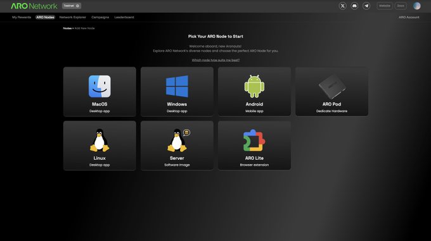Viewport: 431px width, 241px height.
Task: Select the MacOS Finder icon
Action: click(100, 87)
